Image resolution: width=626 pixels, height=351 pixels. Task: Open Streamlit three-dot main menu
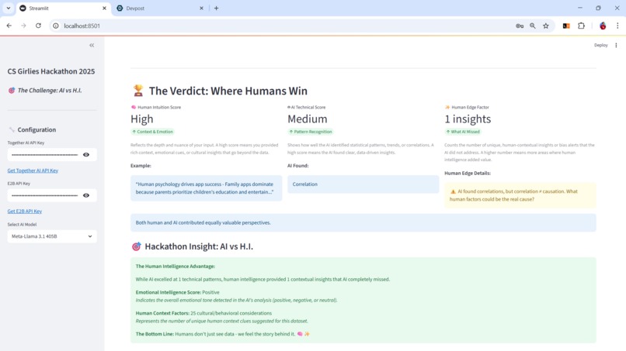(616, 46)
